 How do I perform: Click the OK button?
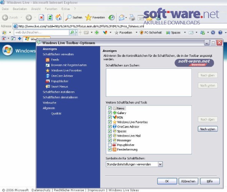point(167,181)
